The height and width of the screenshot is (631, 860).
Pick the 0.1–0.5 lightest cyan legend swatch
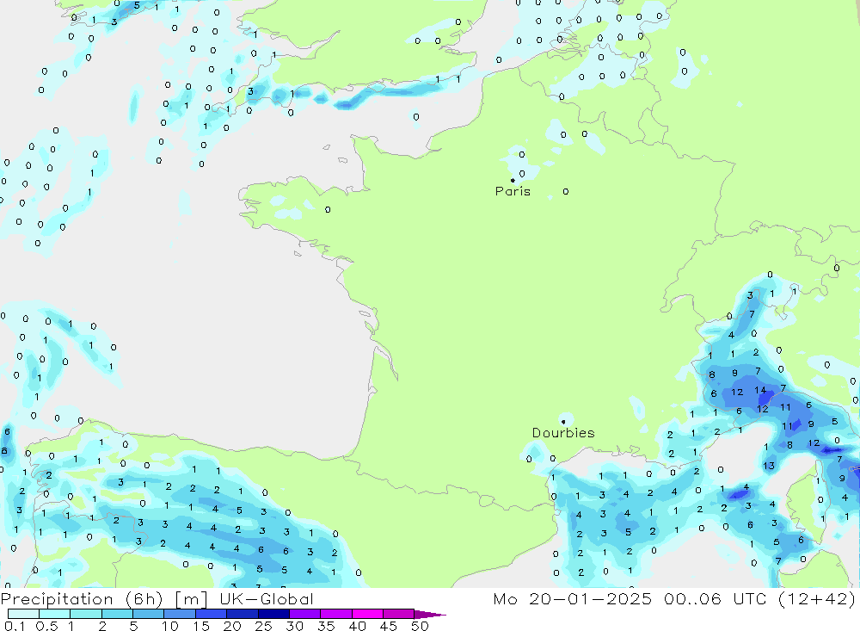(23, 614)
